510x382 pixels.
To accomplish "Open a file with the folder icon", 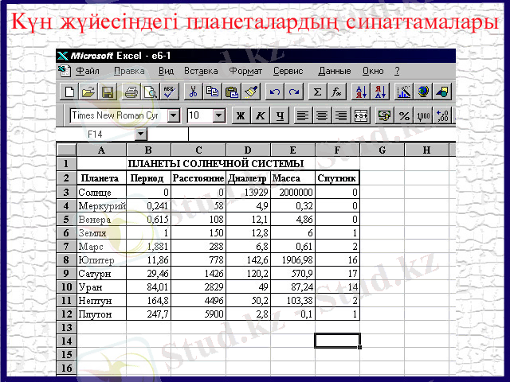I will (x=88, y=92).
